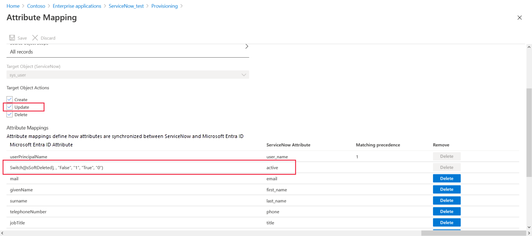Delete the telephoneNumber mapping

(446, 212)
